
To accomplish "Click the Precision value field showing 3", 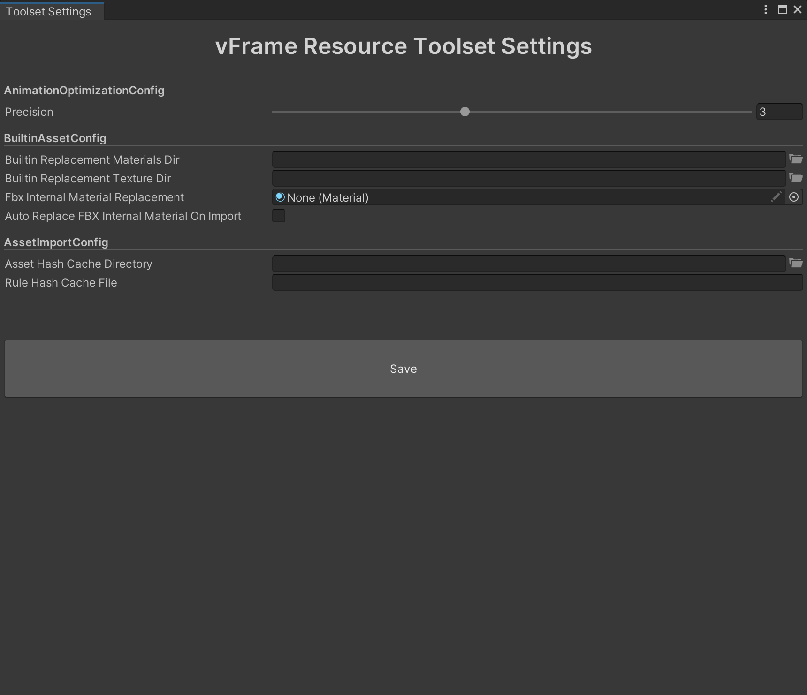I will 779,112.
